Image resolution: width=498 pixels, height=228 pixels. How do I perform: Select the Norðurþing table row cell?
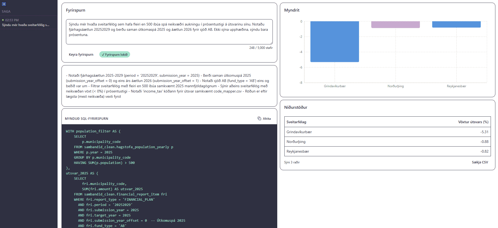296,142
